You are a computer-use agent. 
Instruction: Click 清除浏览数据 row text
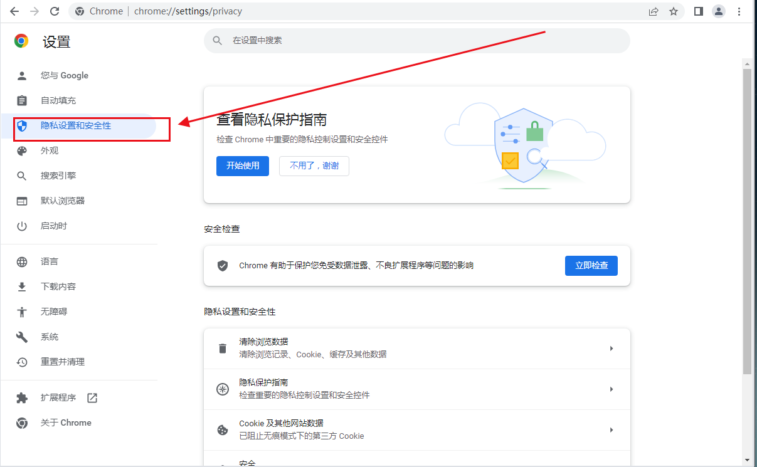[x=263, y=342]
